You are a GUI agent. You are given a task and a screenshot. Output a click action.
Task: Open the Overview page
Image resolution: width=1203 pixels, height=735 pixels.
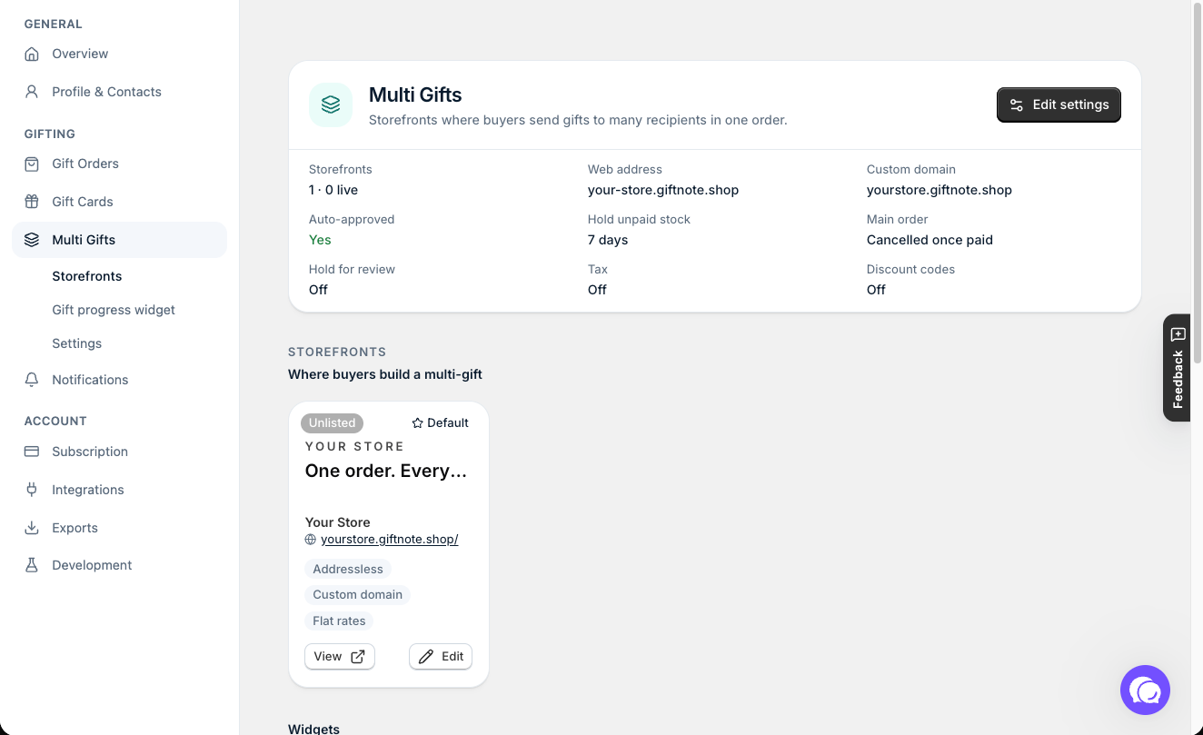pyautogui.click(x=119, y=54)
